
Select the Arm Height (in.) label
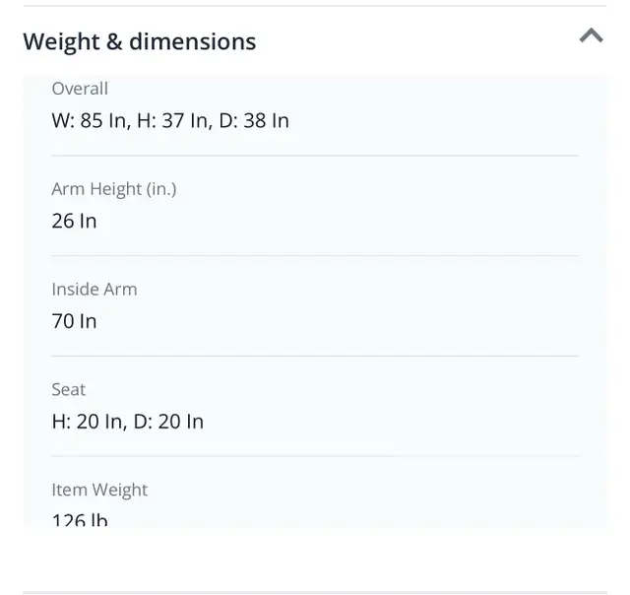click(114, 189)
